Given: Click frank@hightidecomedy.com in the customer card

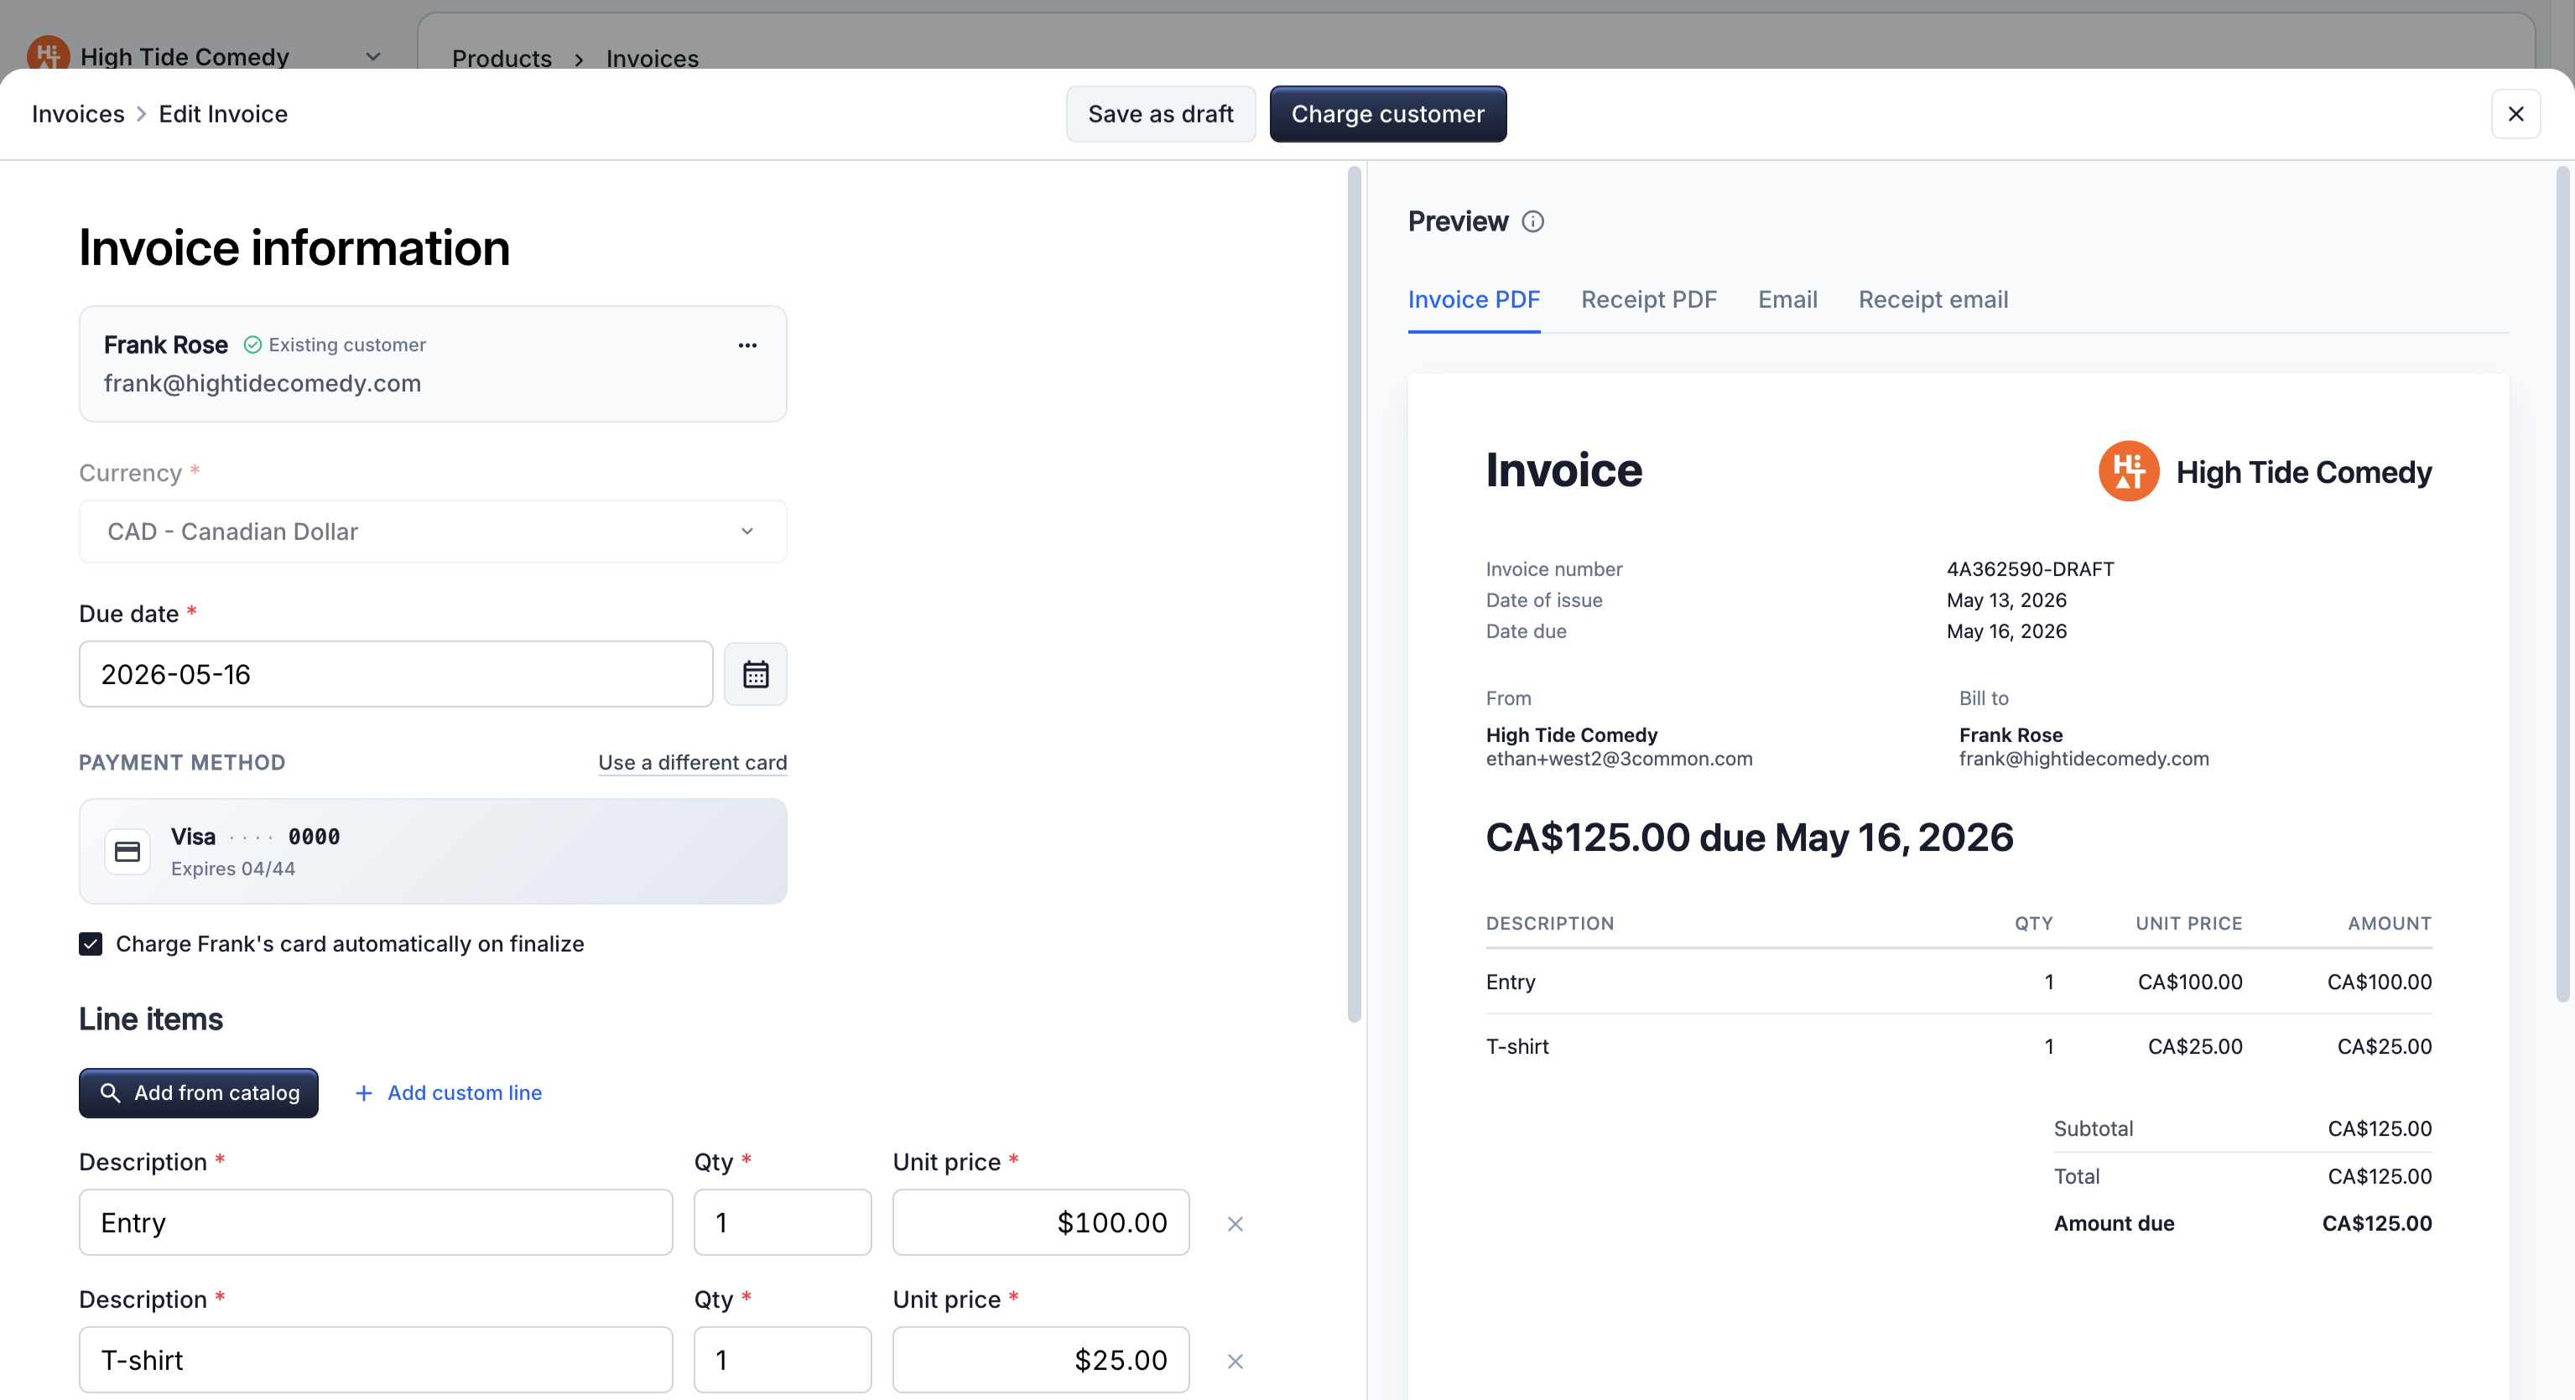Looking at the screenshot, I should (x=262, y=384).
